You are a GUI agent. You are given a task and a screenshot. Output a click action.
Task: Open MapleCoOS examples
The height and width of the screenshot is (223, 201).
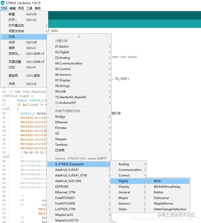tap(79, 215)
